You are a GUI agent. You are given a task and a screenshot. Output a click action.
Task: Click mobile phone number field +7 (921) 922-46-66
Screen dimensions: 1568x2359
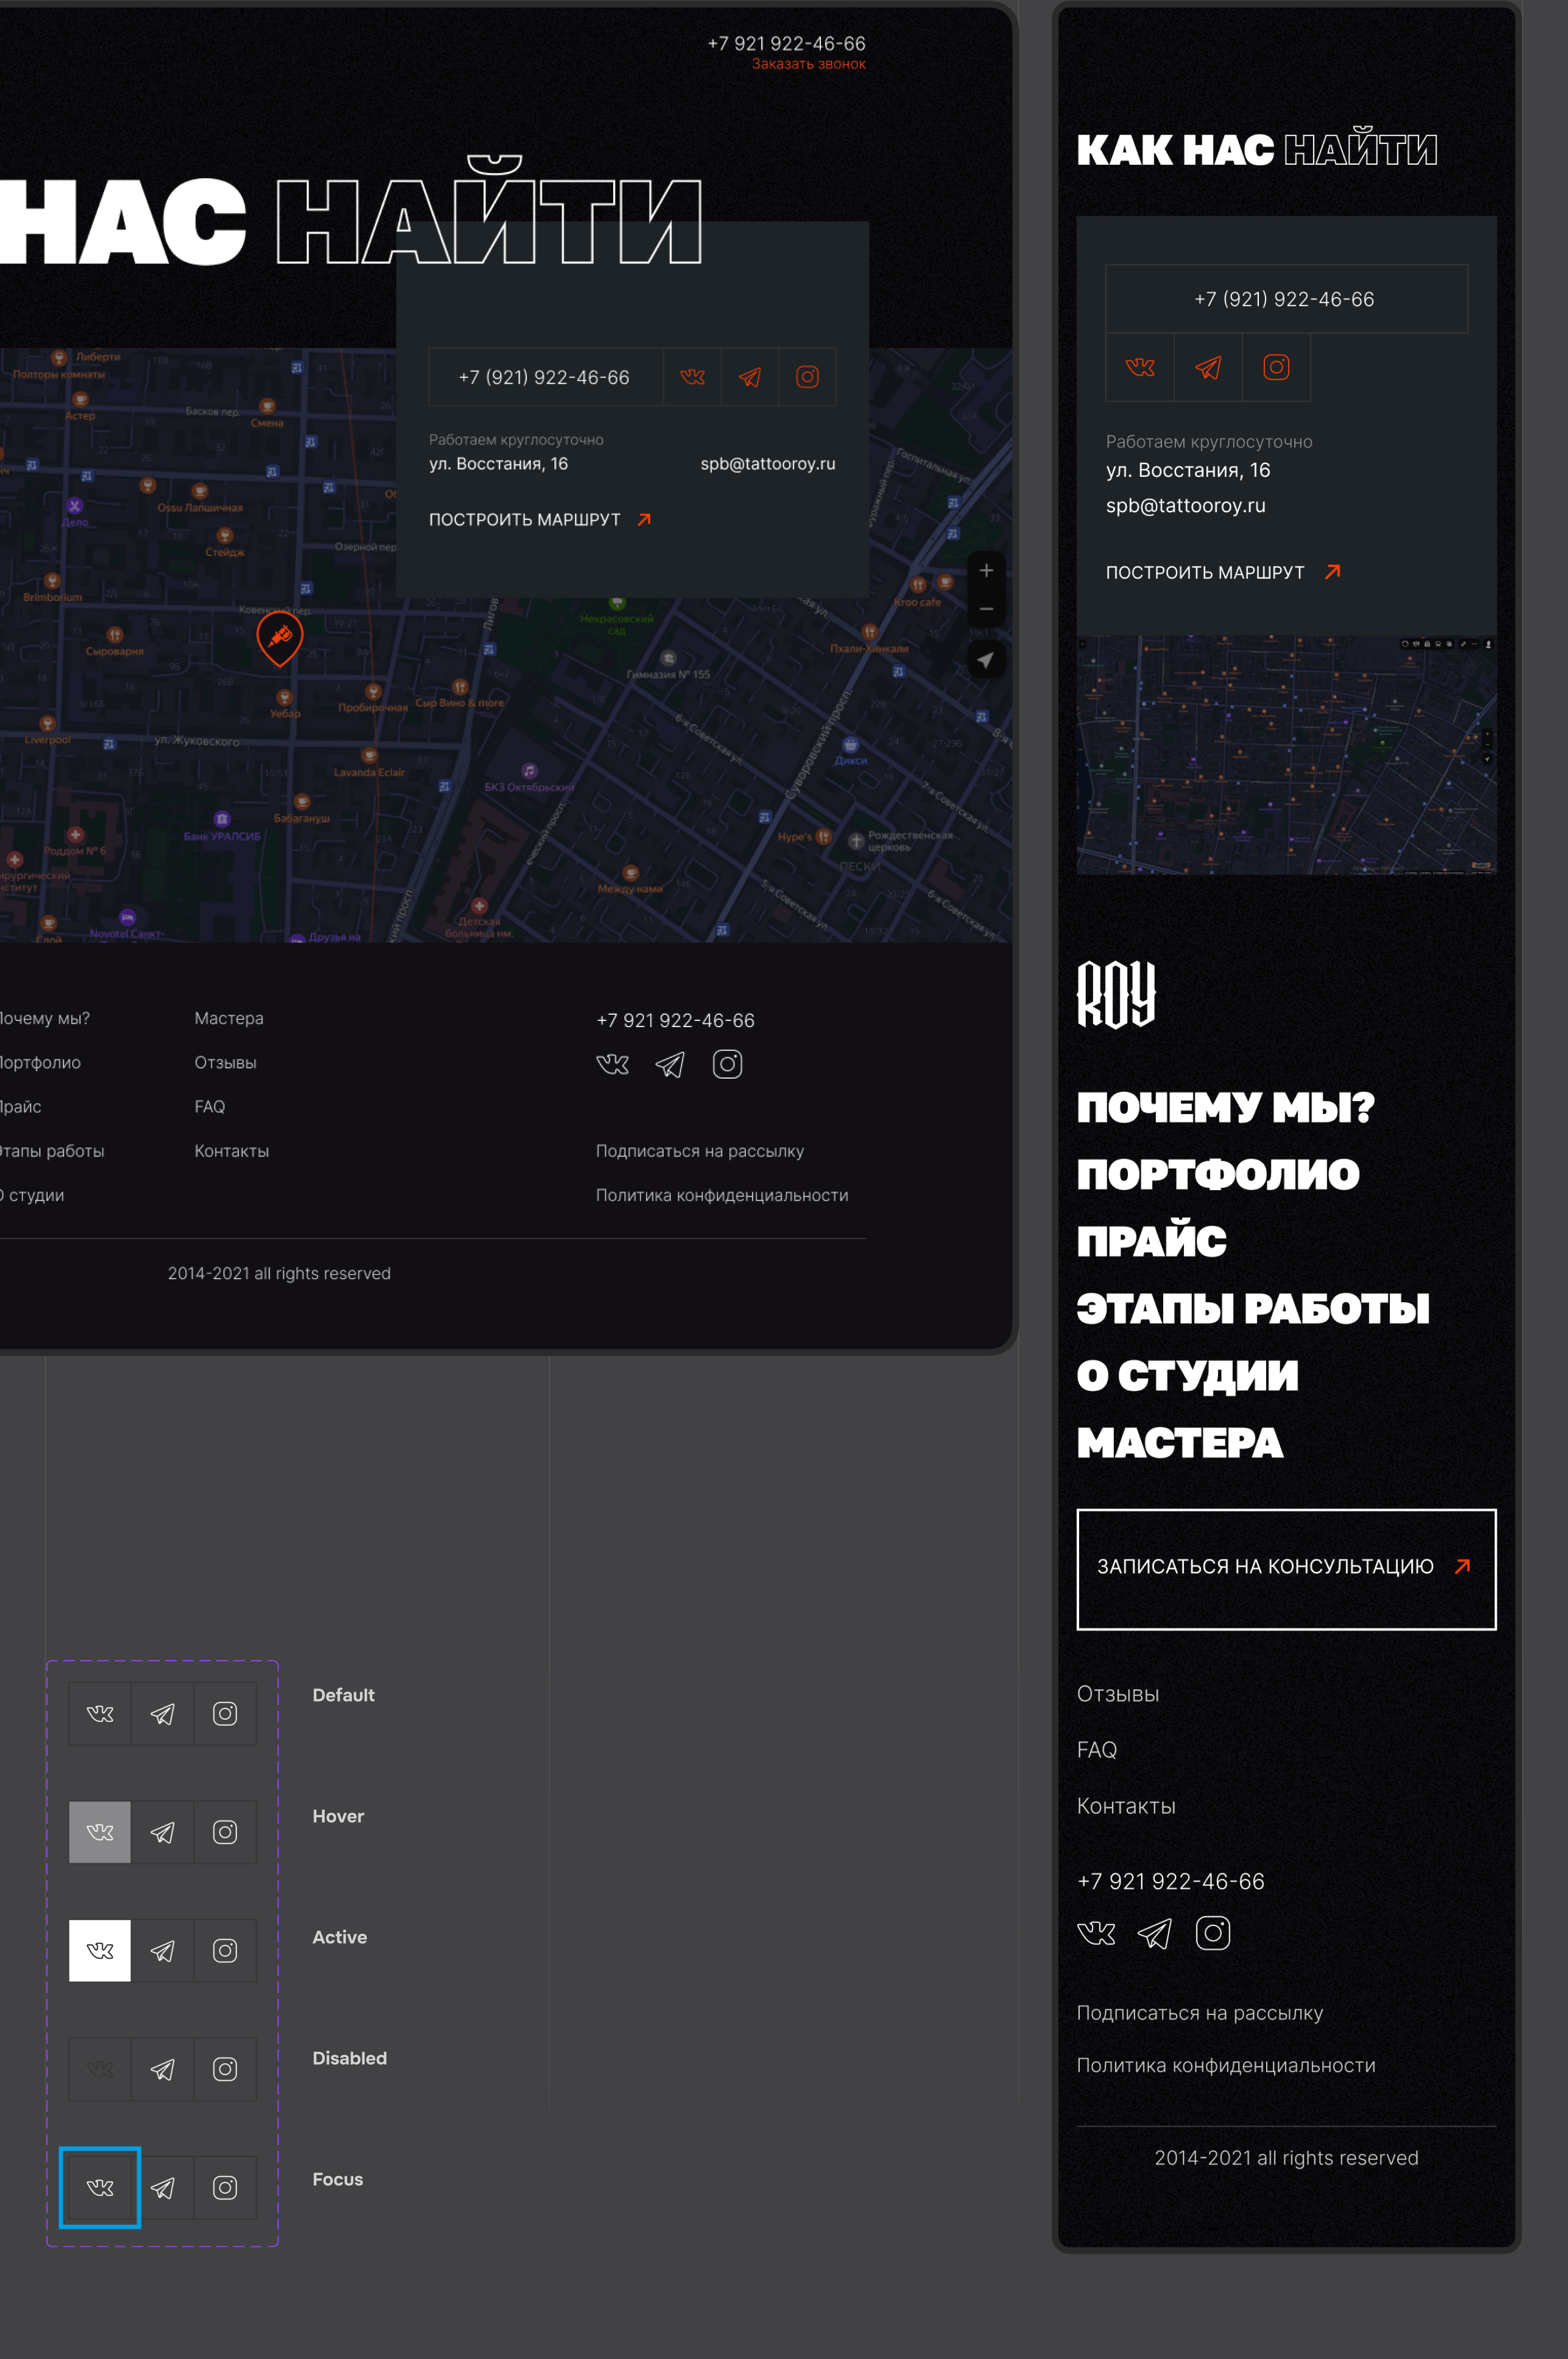[1285, 299]
